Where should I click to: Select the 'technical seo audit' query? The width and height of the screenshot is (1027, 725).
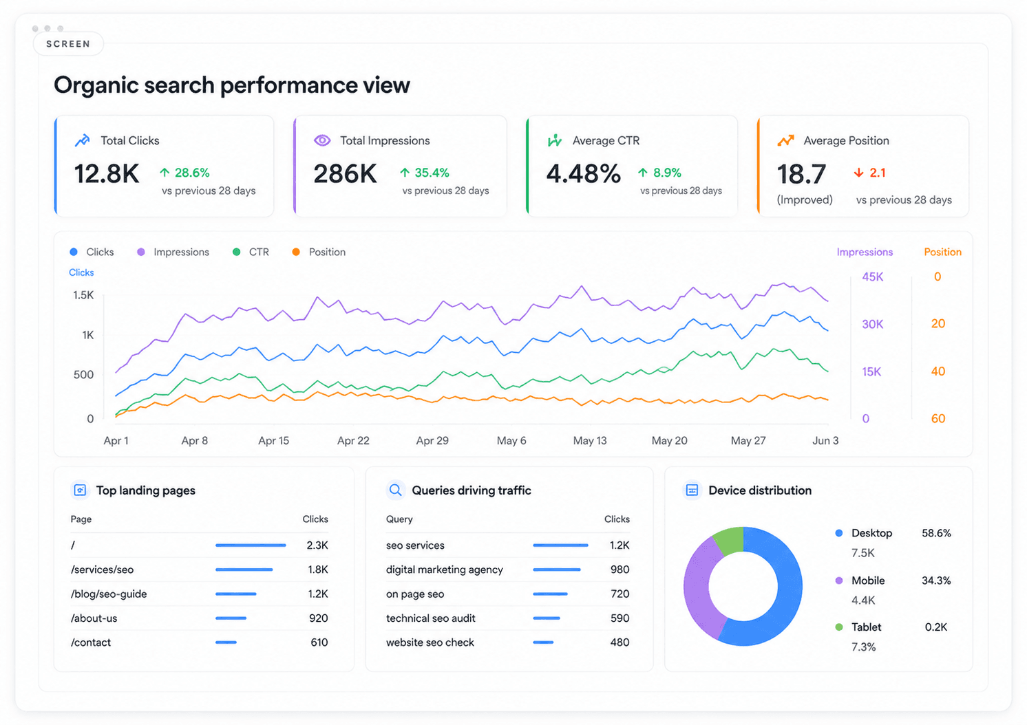coord(508,618)
